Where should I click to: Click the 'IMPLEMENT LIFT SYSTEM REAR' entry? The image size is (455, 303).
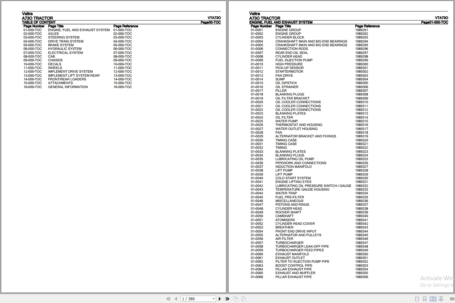74,75
